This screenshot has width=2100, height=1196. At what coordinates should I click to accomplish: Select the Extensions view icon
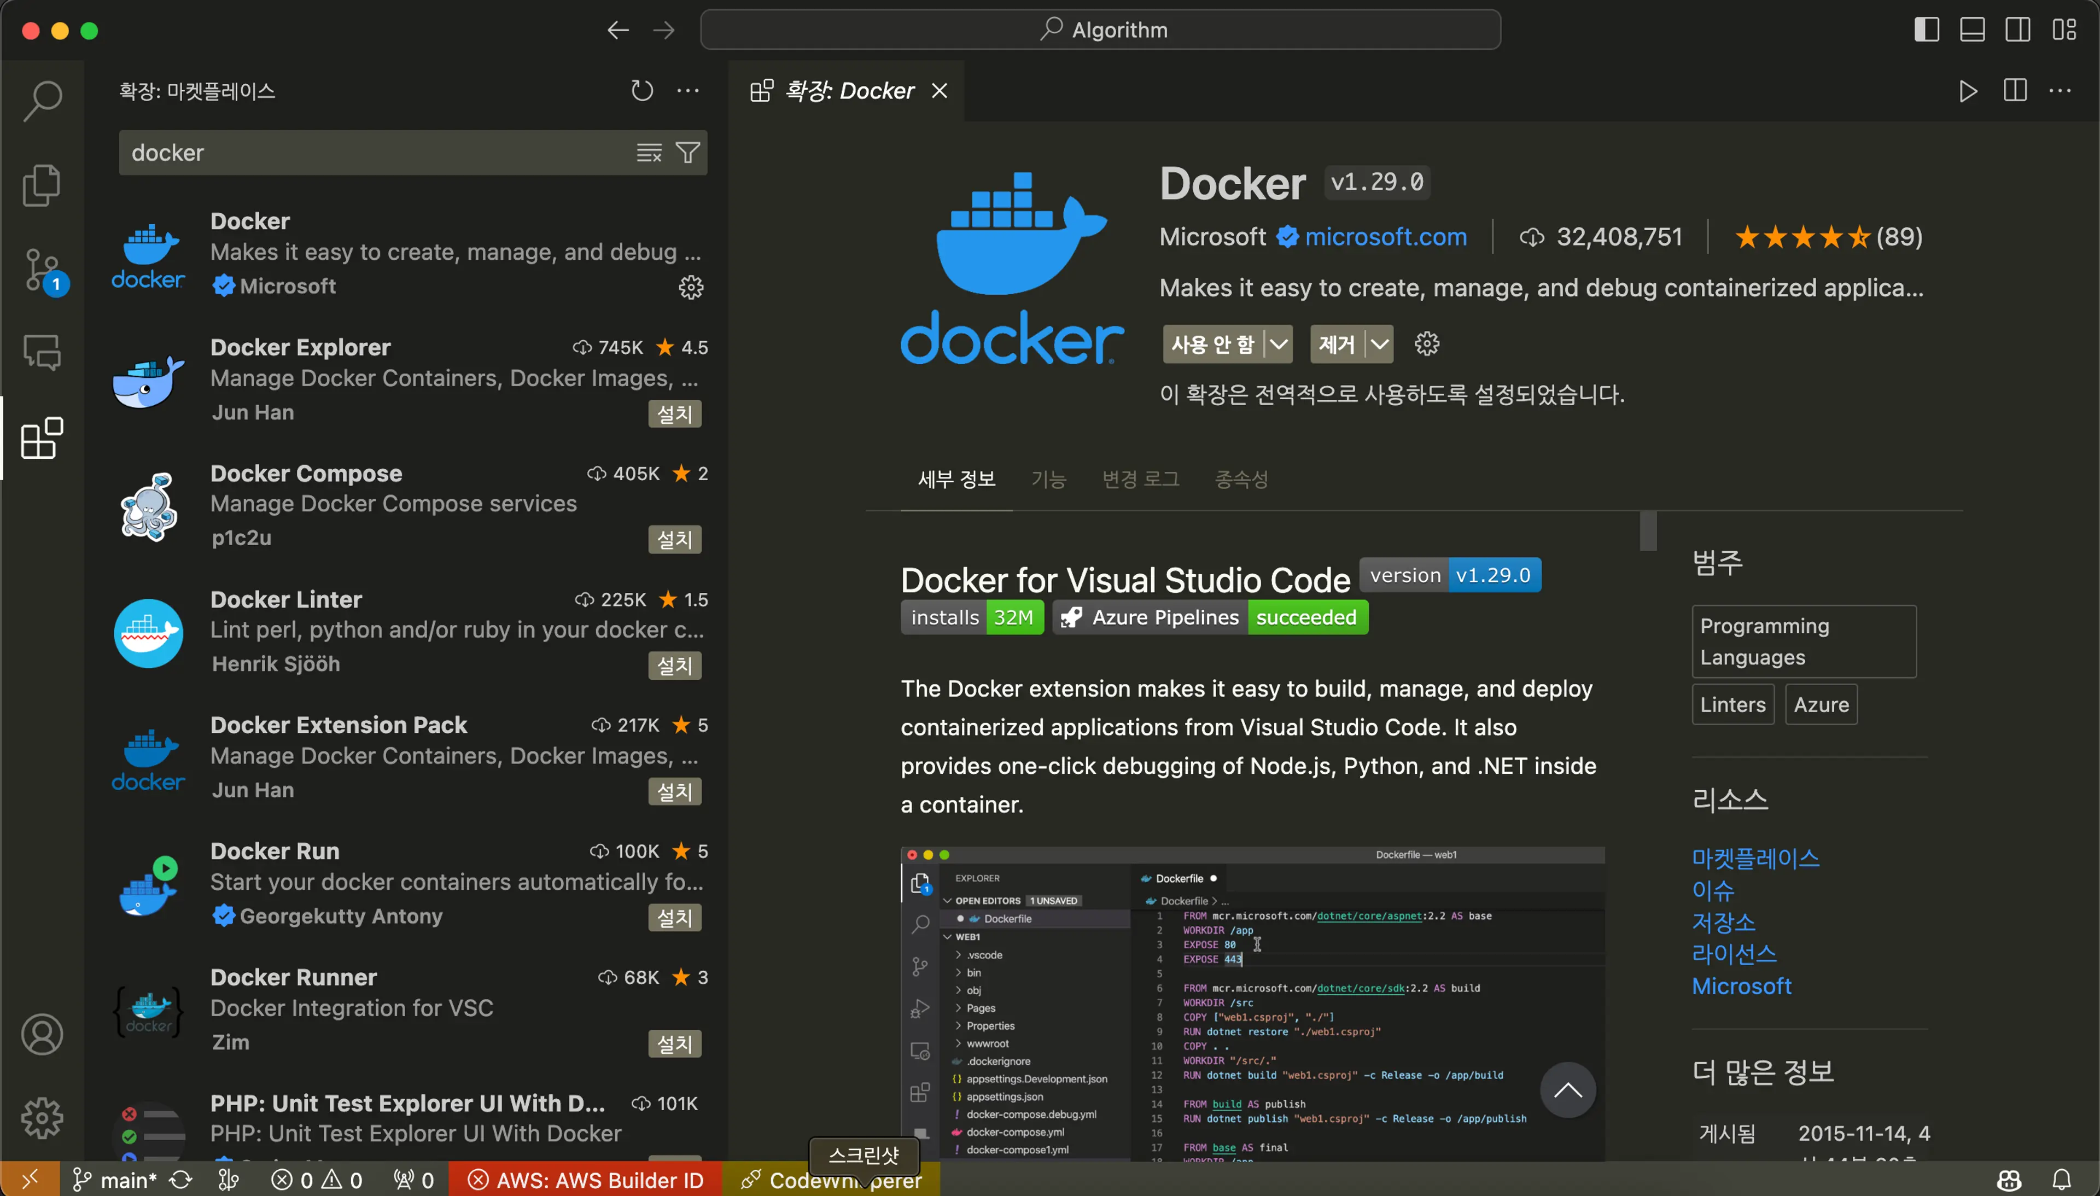(x=42, y=438)
